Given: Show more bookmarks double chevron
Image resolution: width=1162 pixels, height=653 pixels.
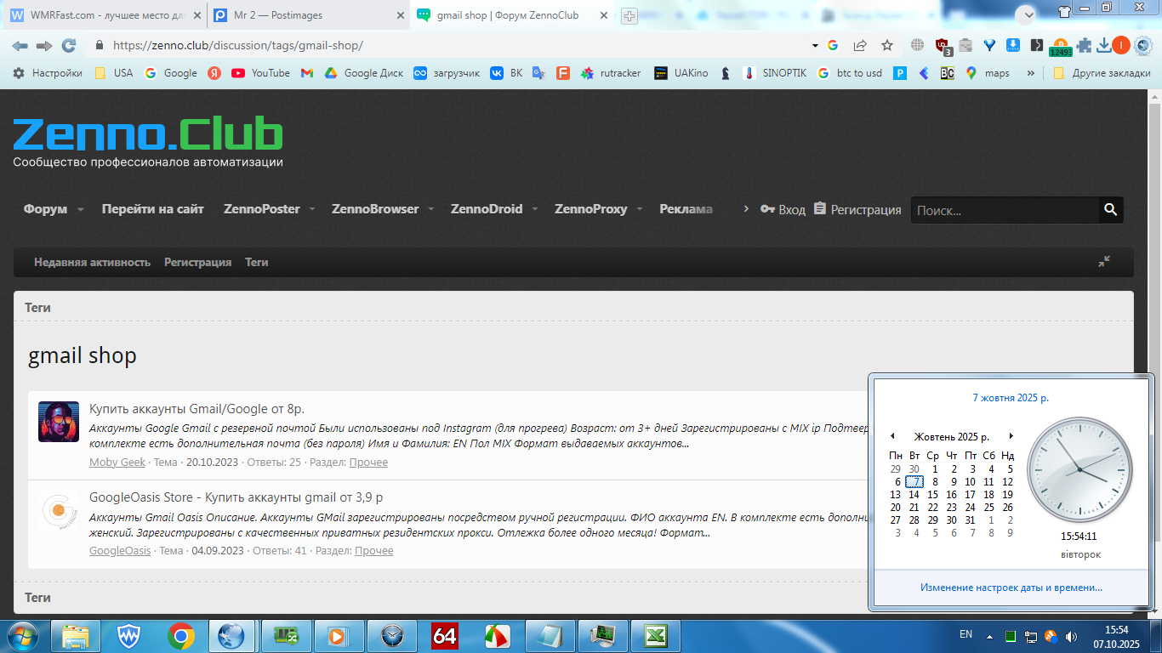Looking at the screenshot, I should pos(1031,73).
